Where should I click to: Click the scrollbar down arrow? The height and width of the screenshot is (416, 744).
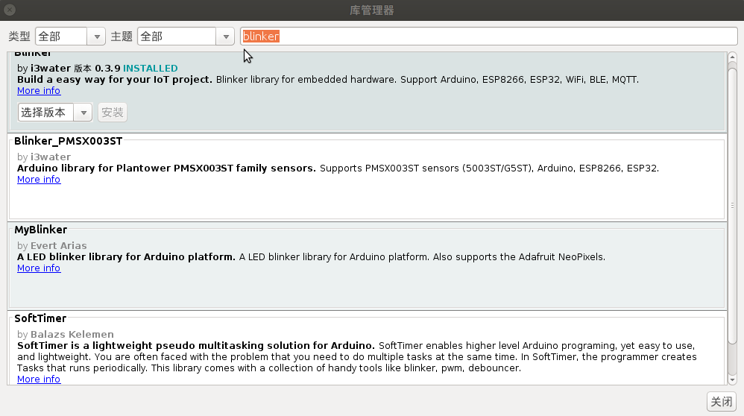732,379
